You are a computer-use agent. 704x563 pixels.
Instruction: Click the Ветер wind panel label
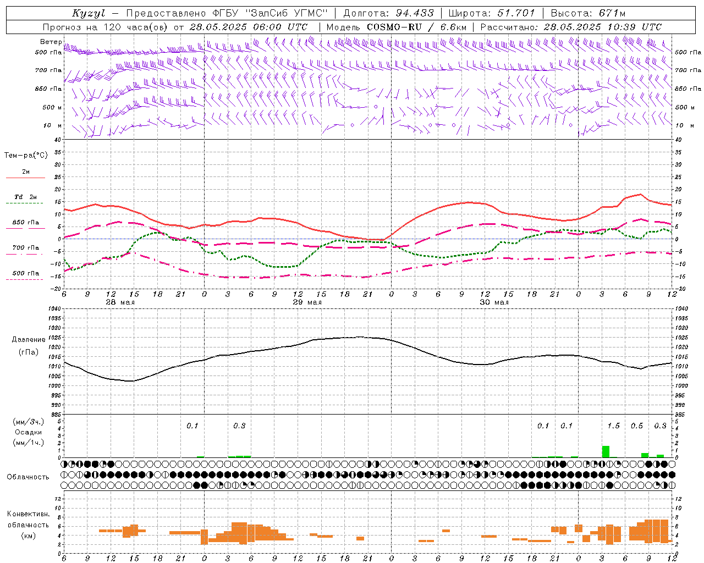click(x=51, y=42)
